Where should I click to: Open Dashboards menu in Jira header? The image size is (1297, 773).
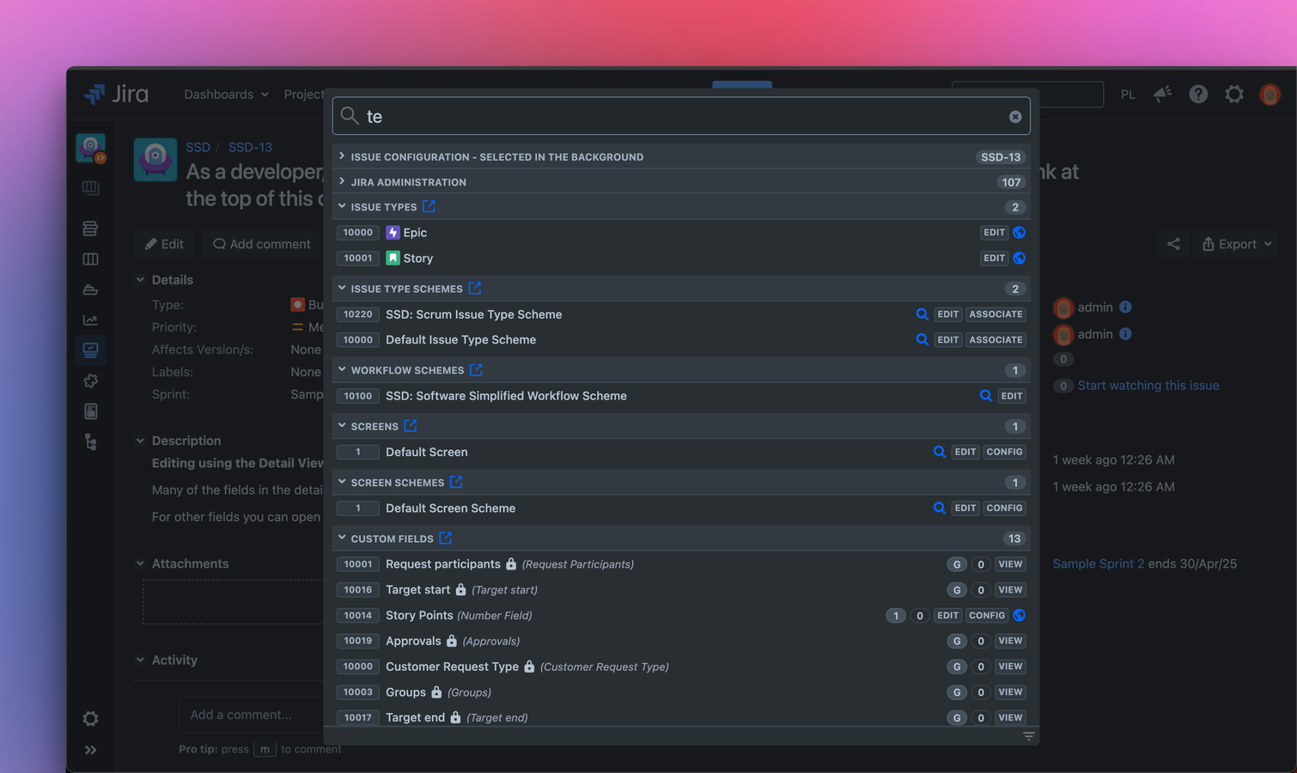(x=226, y=94)
